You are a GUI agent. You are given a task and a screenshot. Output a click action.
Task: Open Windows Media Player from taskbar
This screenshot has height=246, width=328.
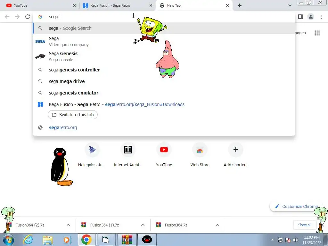(x=67, y=240)
